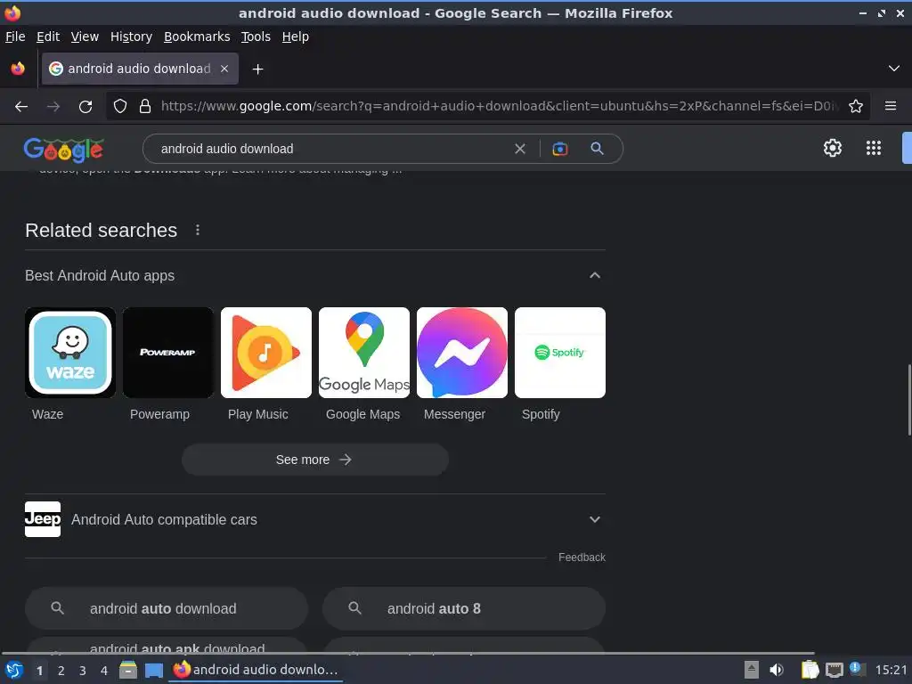Submit search with magnifier icon
This screenshot has height=684, width=912.
click(x=597, y=149)
